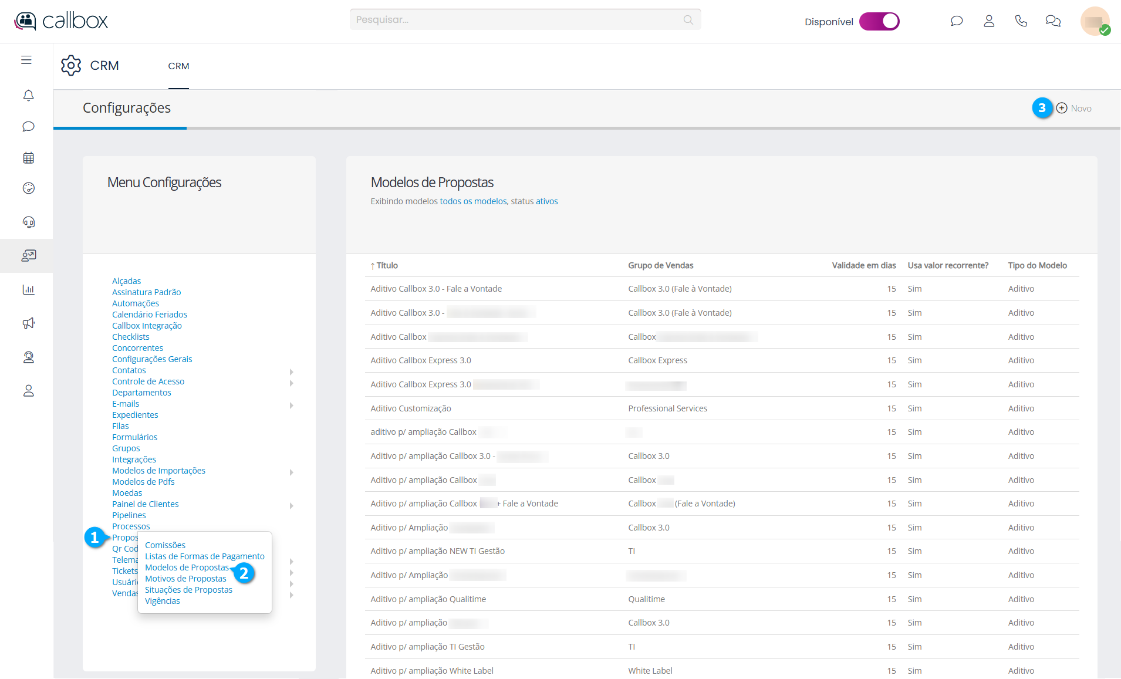Expand the E-mails submenu arrow
This screenshot has width=1121, height=679.
point(291,405)
